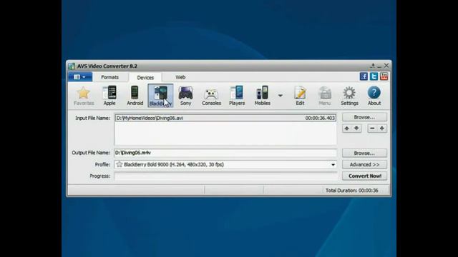Browse for the output file location
This screenshot has height=257, width=458.
click(x=364, y=153)
